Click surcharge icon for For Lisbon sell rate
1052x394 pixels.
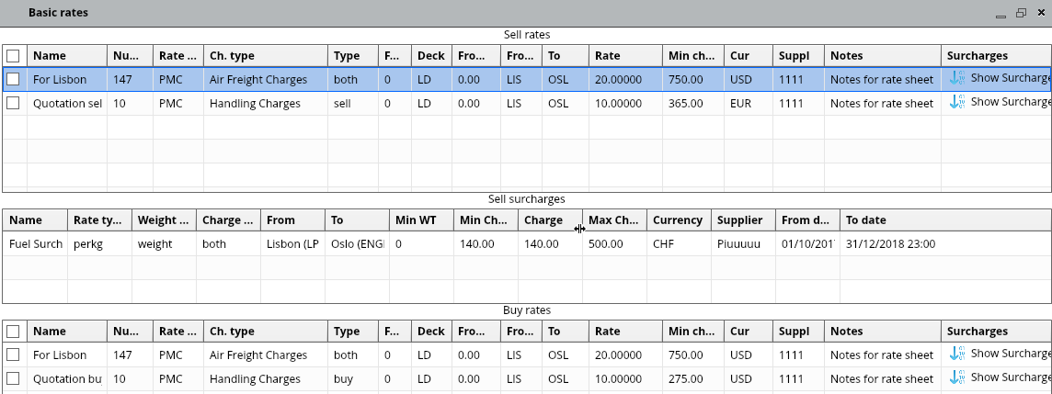956,79
